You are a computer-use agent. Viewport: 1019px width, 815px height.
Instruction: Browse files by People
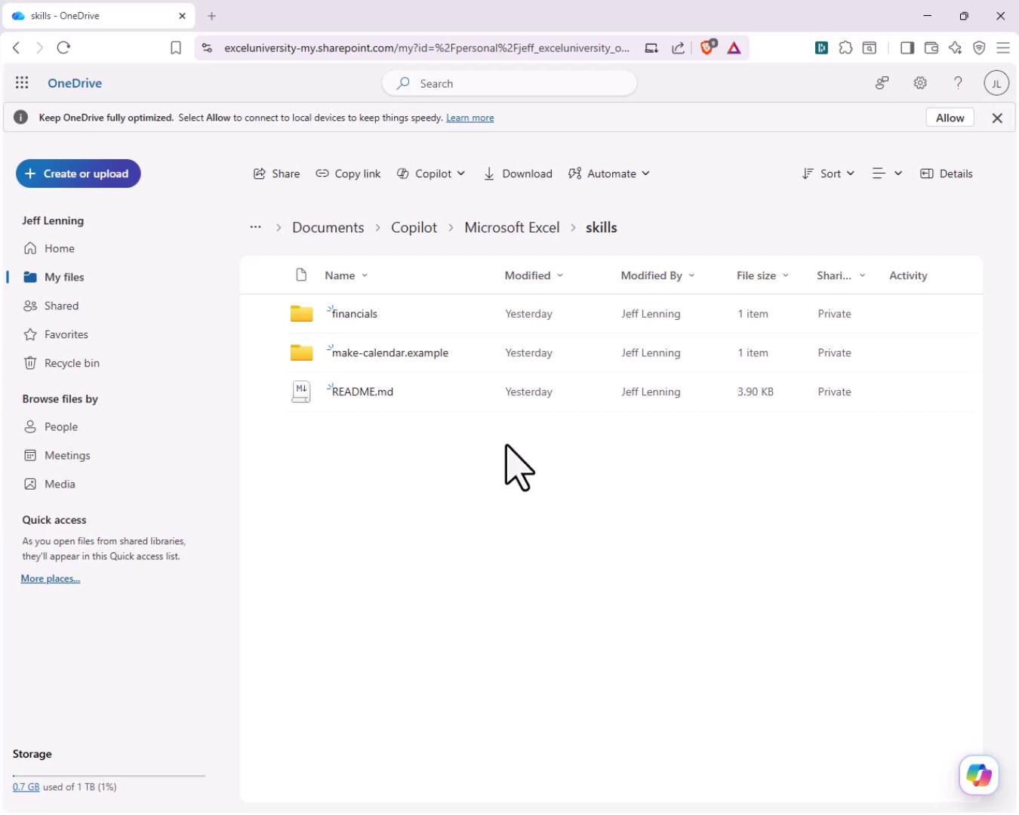[51, 426]
